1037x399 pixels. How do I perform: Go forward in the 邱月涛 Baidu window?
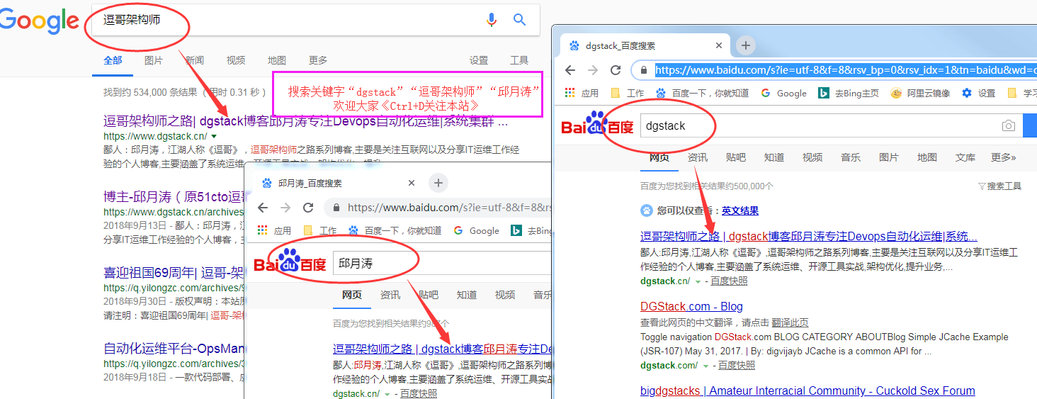(285, 208)
